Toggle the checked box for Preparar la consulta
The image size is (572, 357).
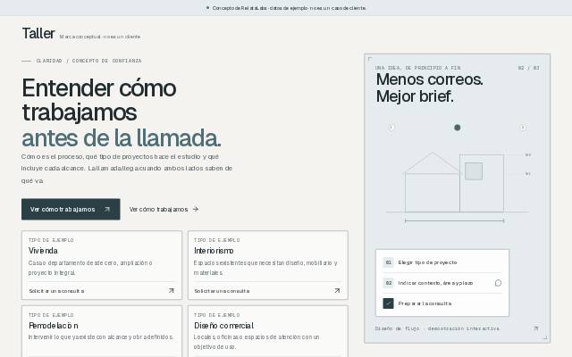click(x=388, y=303)
